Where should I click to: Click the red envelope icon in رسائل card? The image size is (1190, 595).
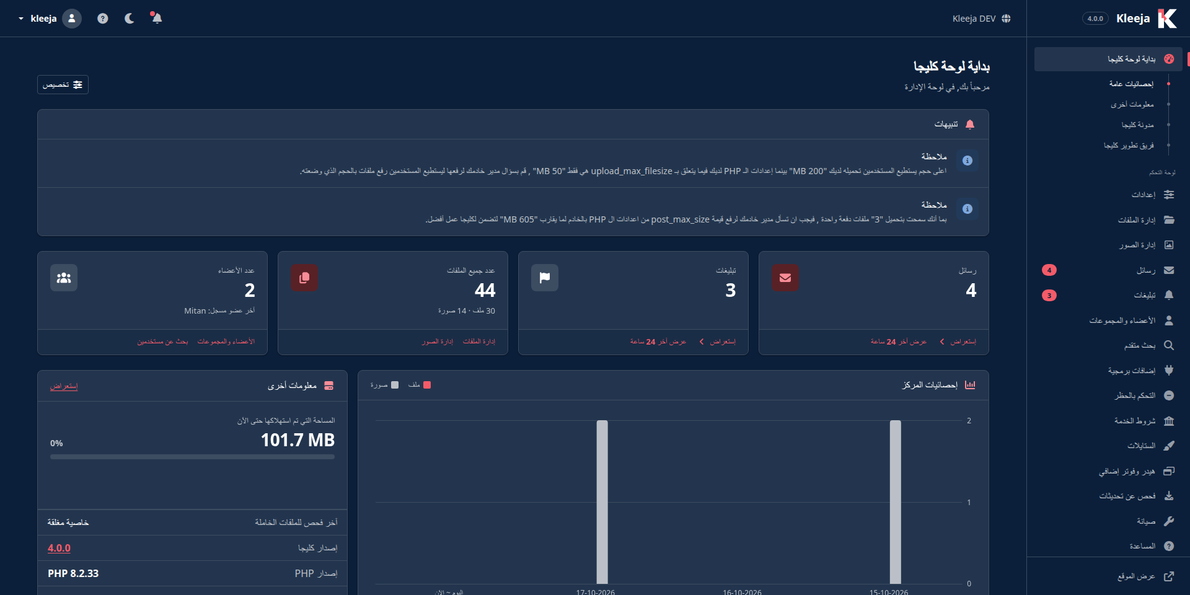(x=785, y=278)
